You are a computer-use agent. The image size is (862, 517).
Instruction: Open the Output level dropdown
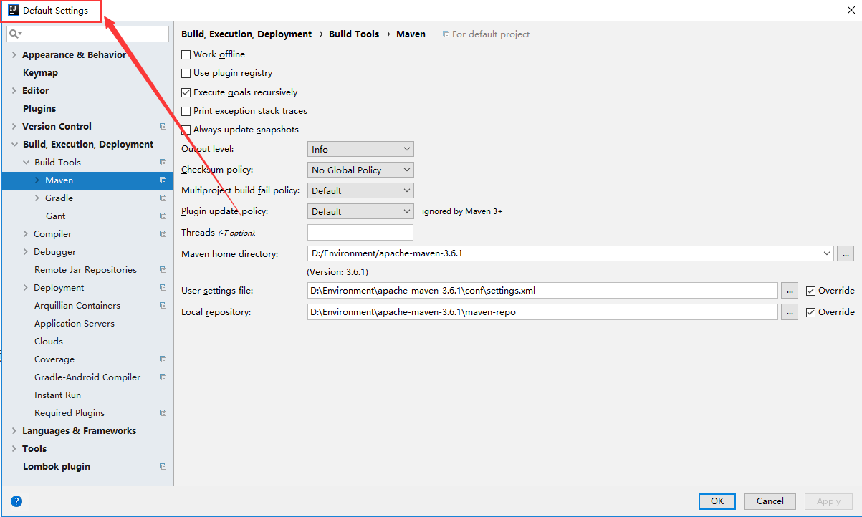coord(360,149)
